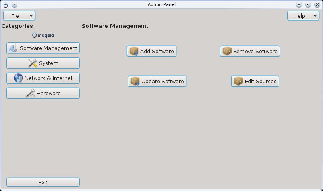Image resolution: width=323 pixels, height=191 pixels.
Task: Click the Mageia logo under Categories
Action: point(43,35)
